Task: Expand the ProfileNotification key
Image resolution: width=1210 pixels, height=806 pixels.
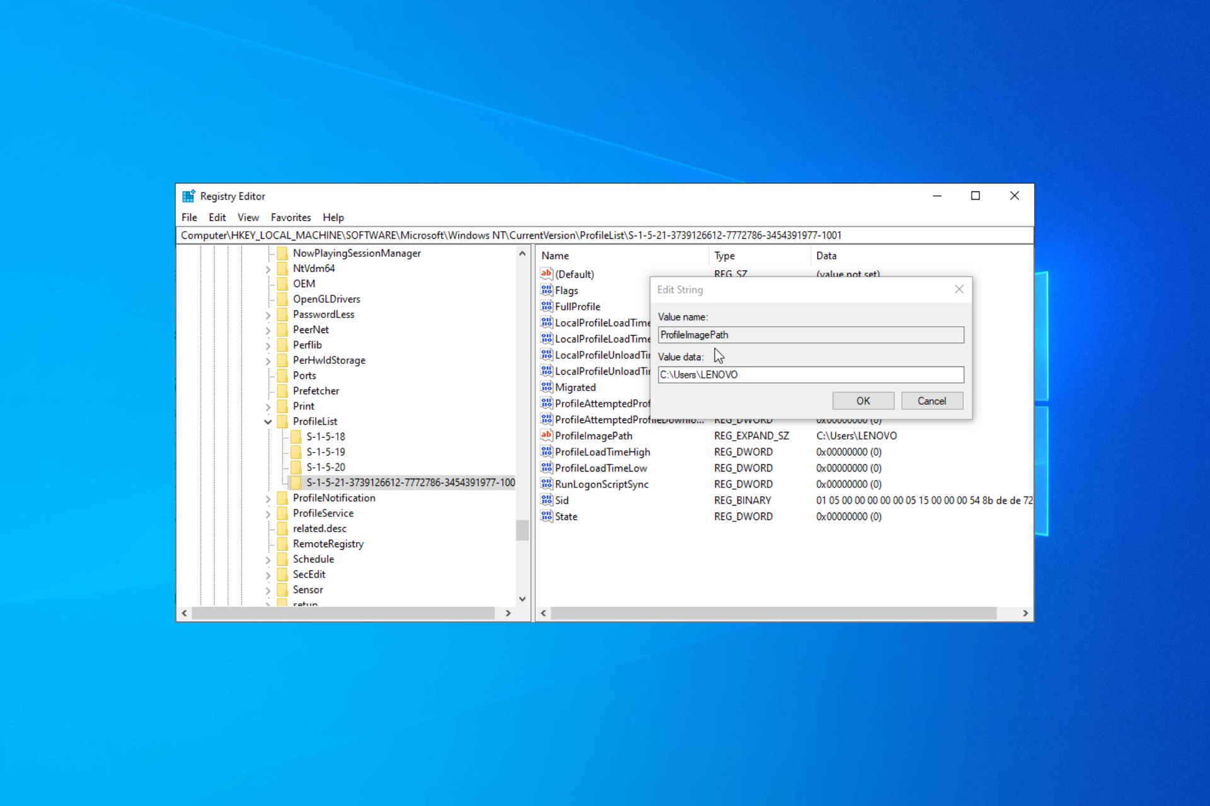Action: click(268, 499)
